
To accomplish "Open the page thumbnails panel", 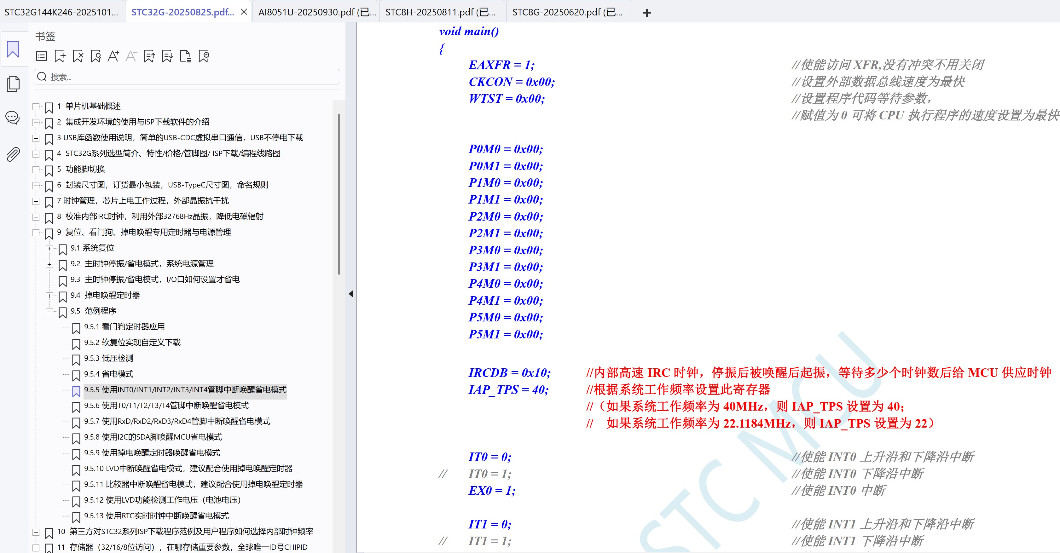I will tap(14, 83).
